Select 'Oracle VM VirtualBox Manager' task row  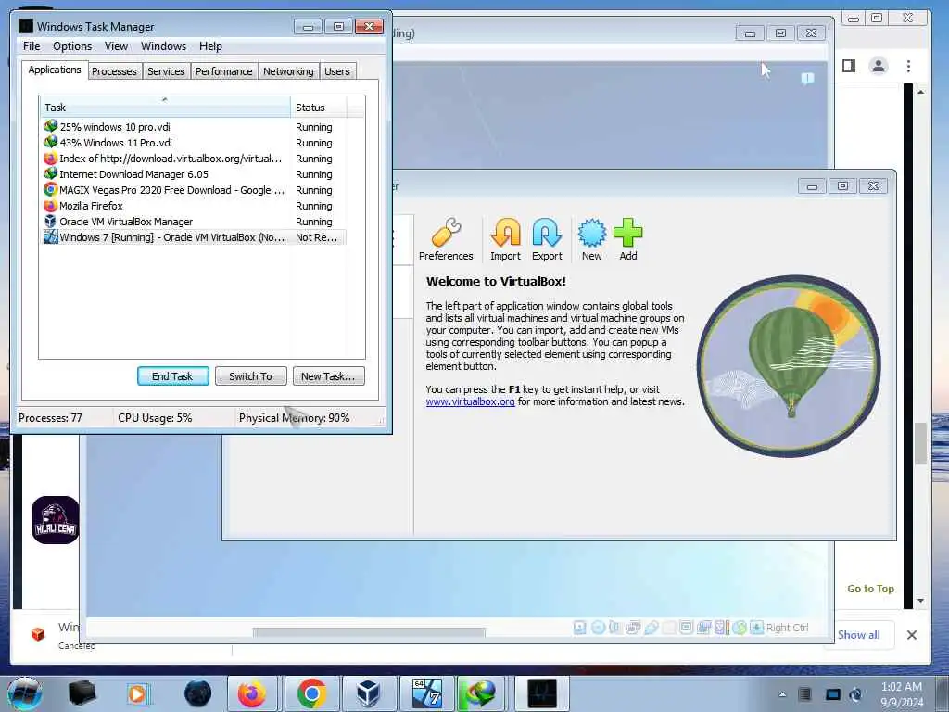coord(194,222)
